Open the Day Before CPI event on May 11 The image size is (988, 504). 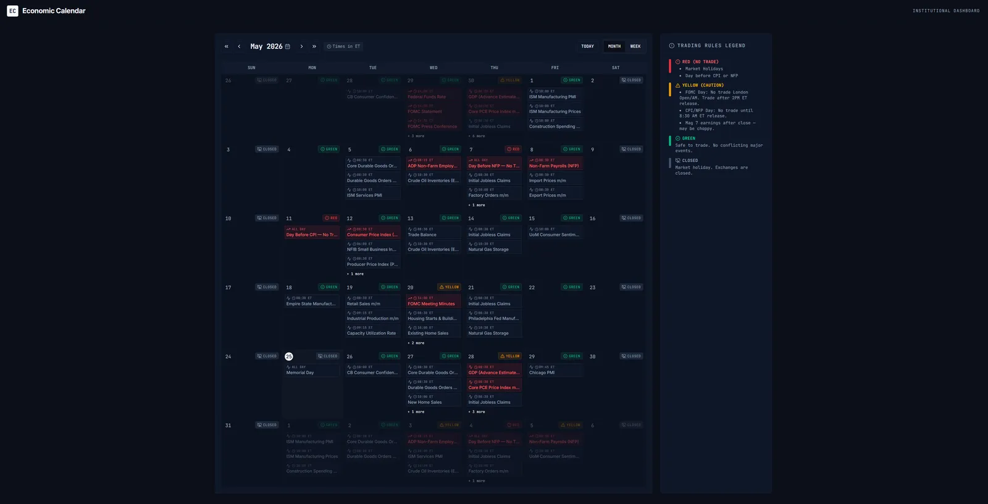312,232
